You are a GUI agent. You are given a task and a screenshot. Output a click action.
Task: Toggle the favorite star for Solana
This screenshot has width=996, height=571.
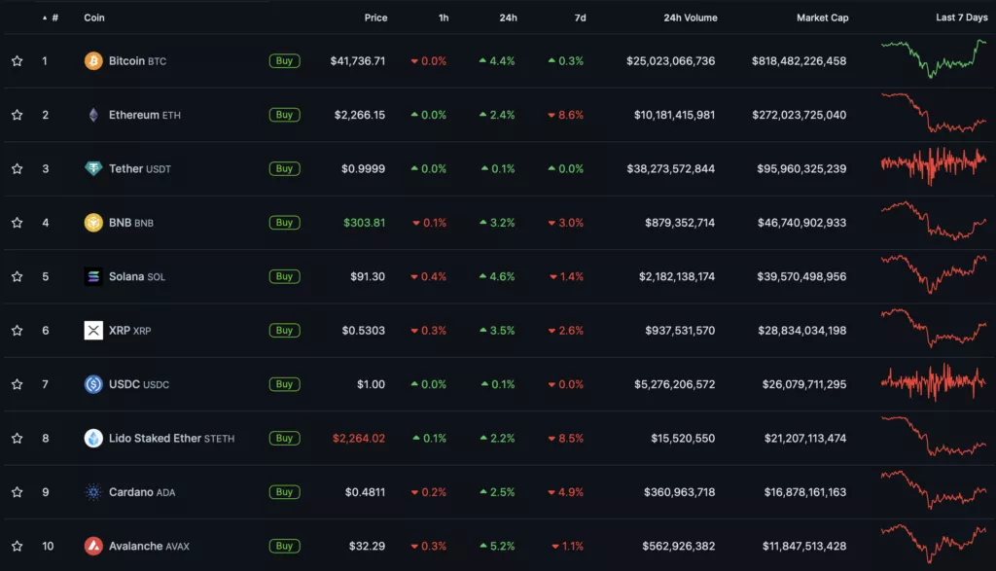[x=17, y=277]
